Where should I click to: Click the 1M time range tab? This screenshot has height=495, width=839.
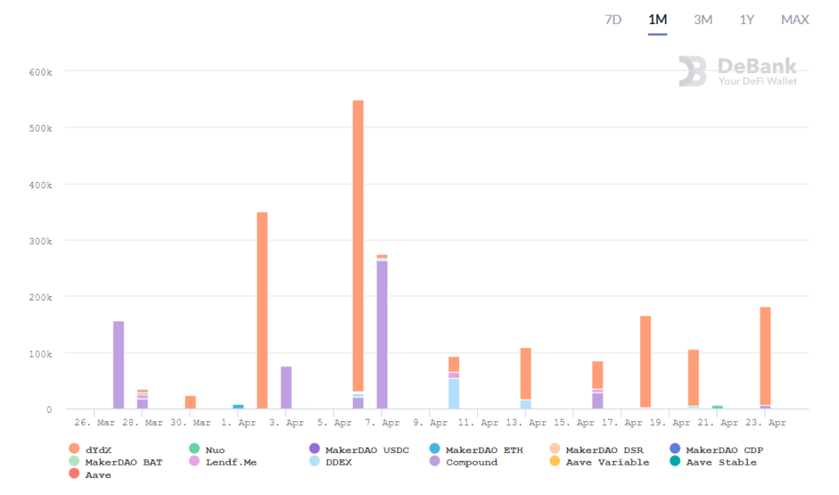657,19
